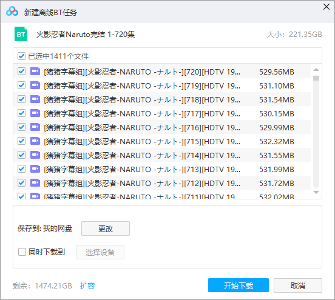
Task: Select the episode [716] file name
Action: click(142, 128)
